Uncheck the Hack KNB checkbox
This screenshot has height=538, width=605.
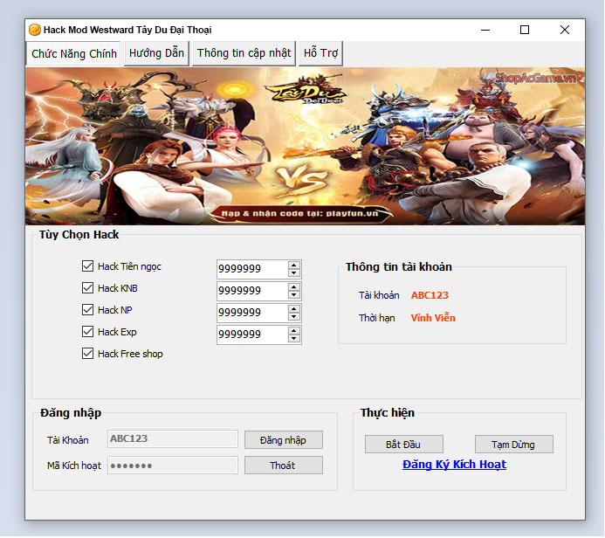87,288
